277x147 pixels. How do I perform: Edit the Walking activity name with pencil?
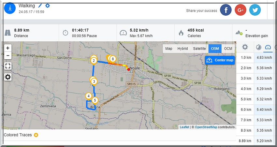[x=40, y=6]
